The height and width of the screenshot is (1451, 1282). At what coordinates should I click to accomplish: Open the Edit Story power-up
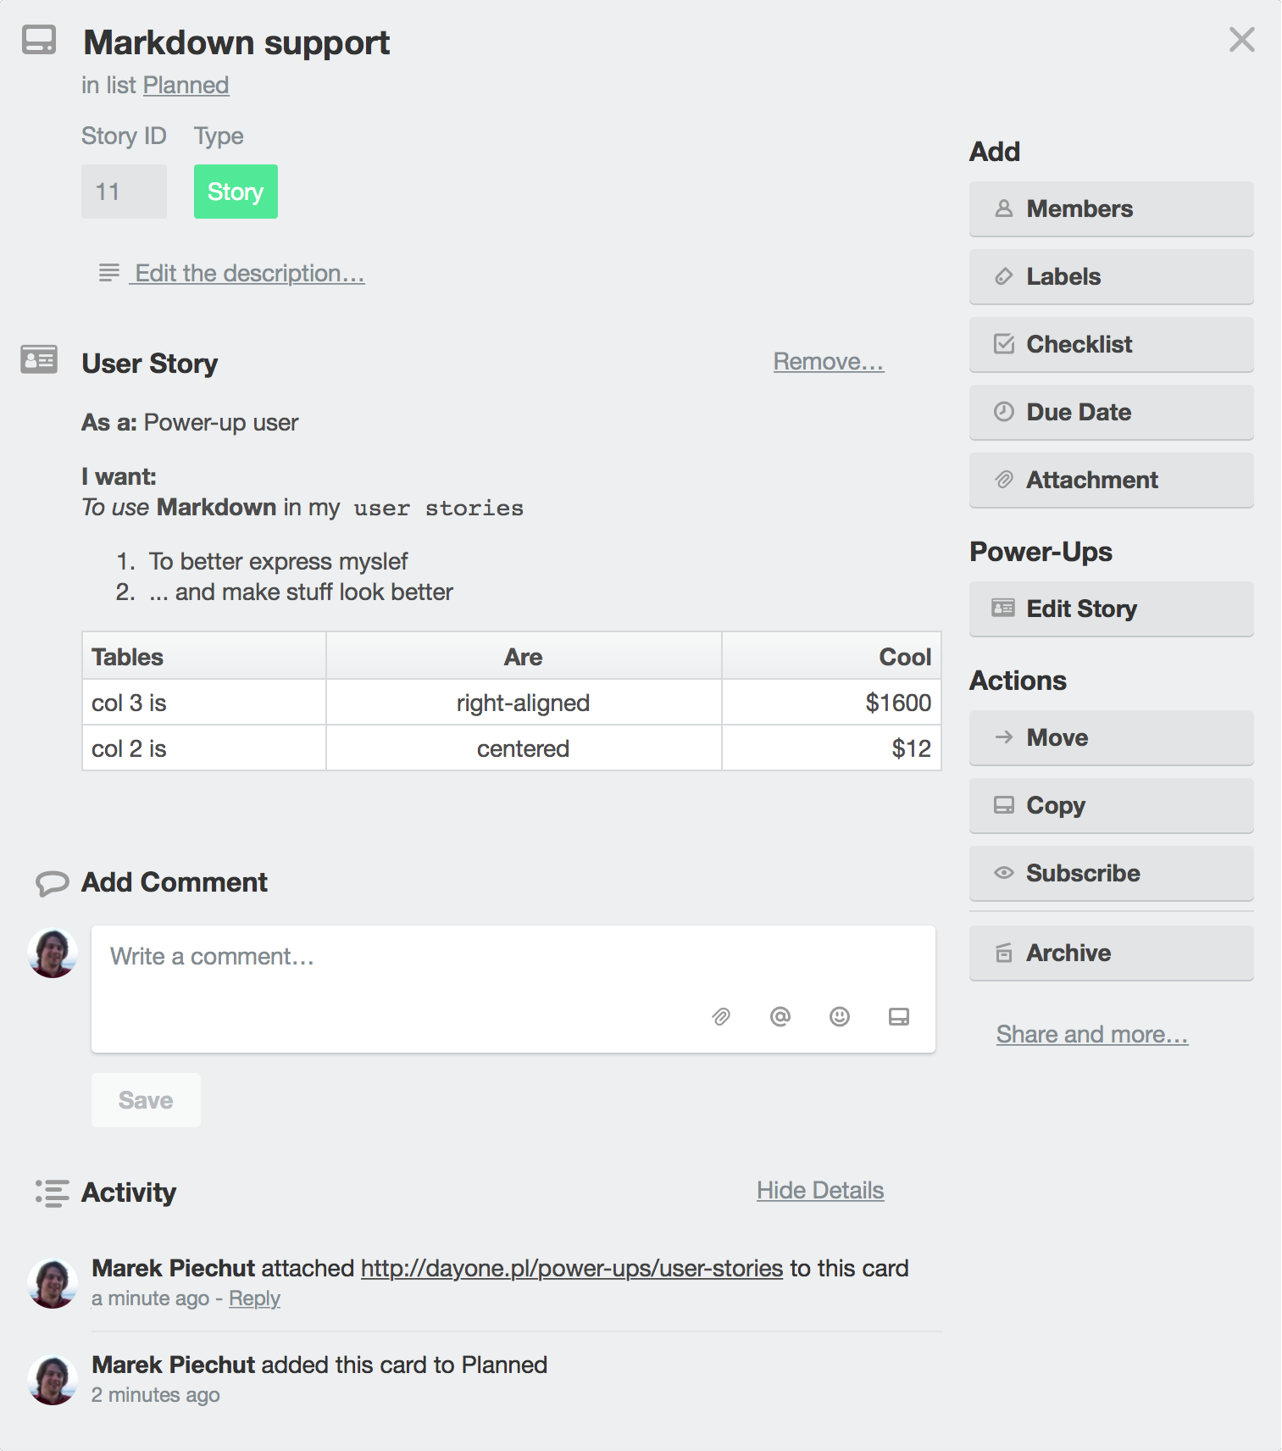(1112, 609)
